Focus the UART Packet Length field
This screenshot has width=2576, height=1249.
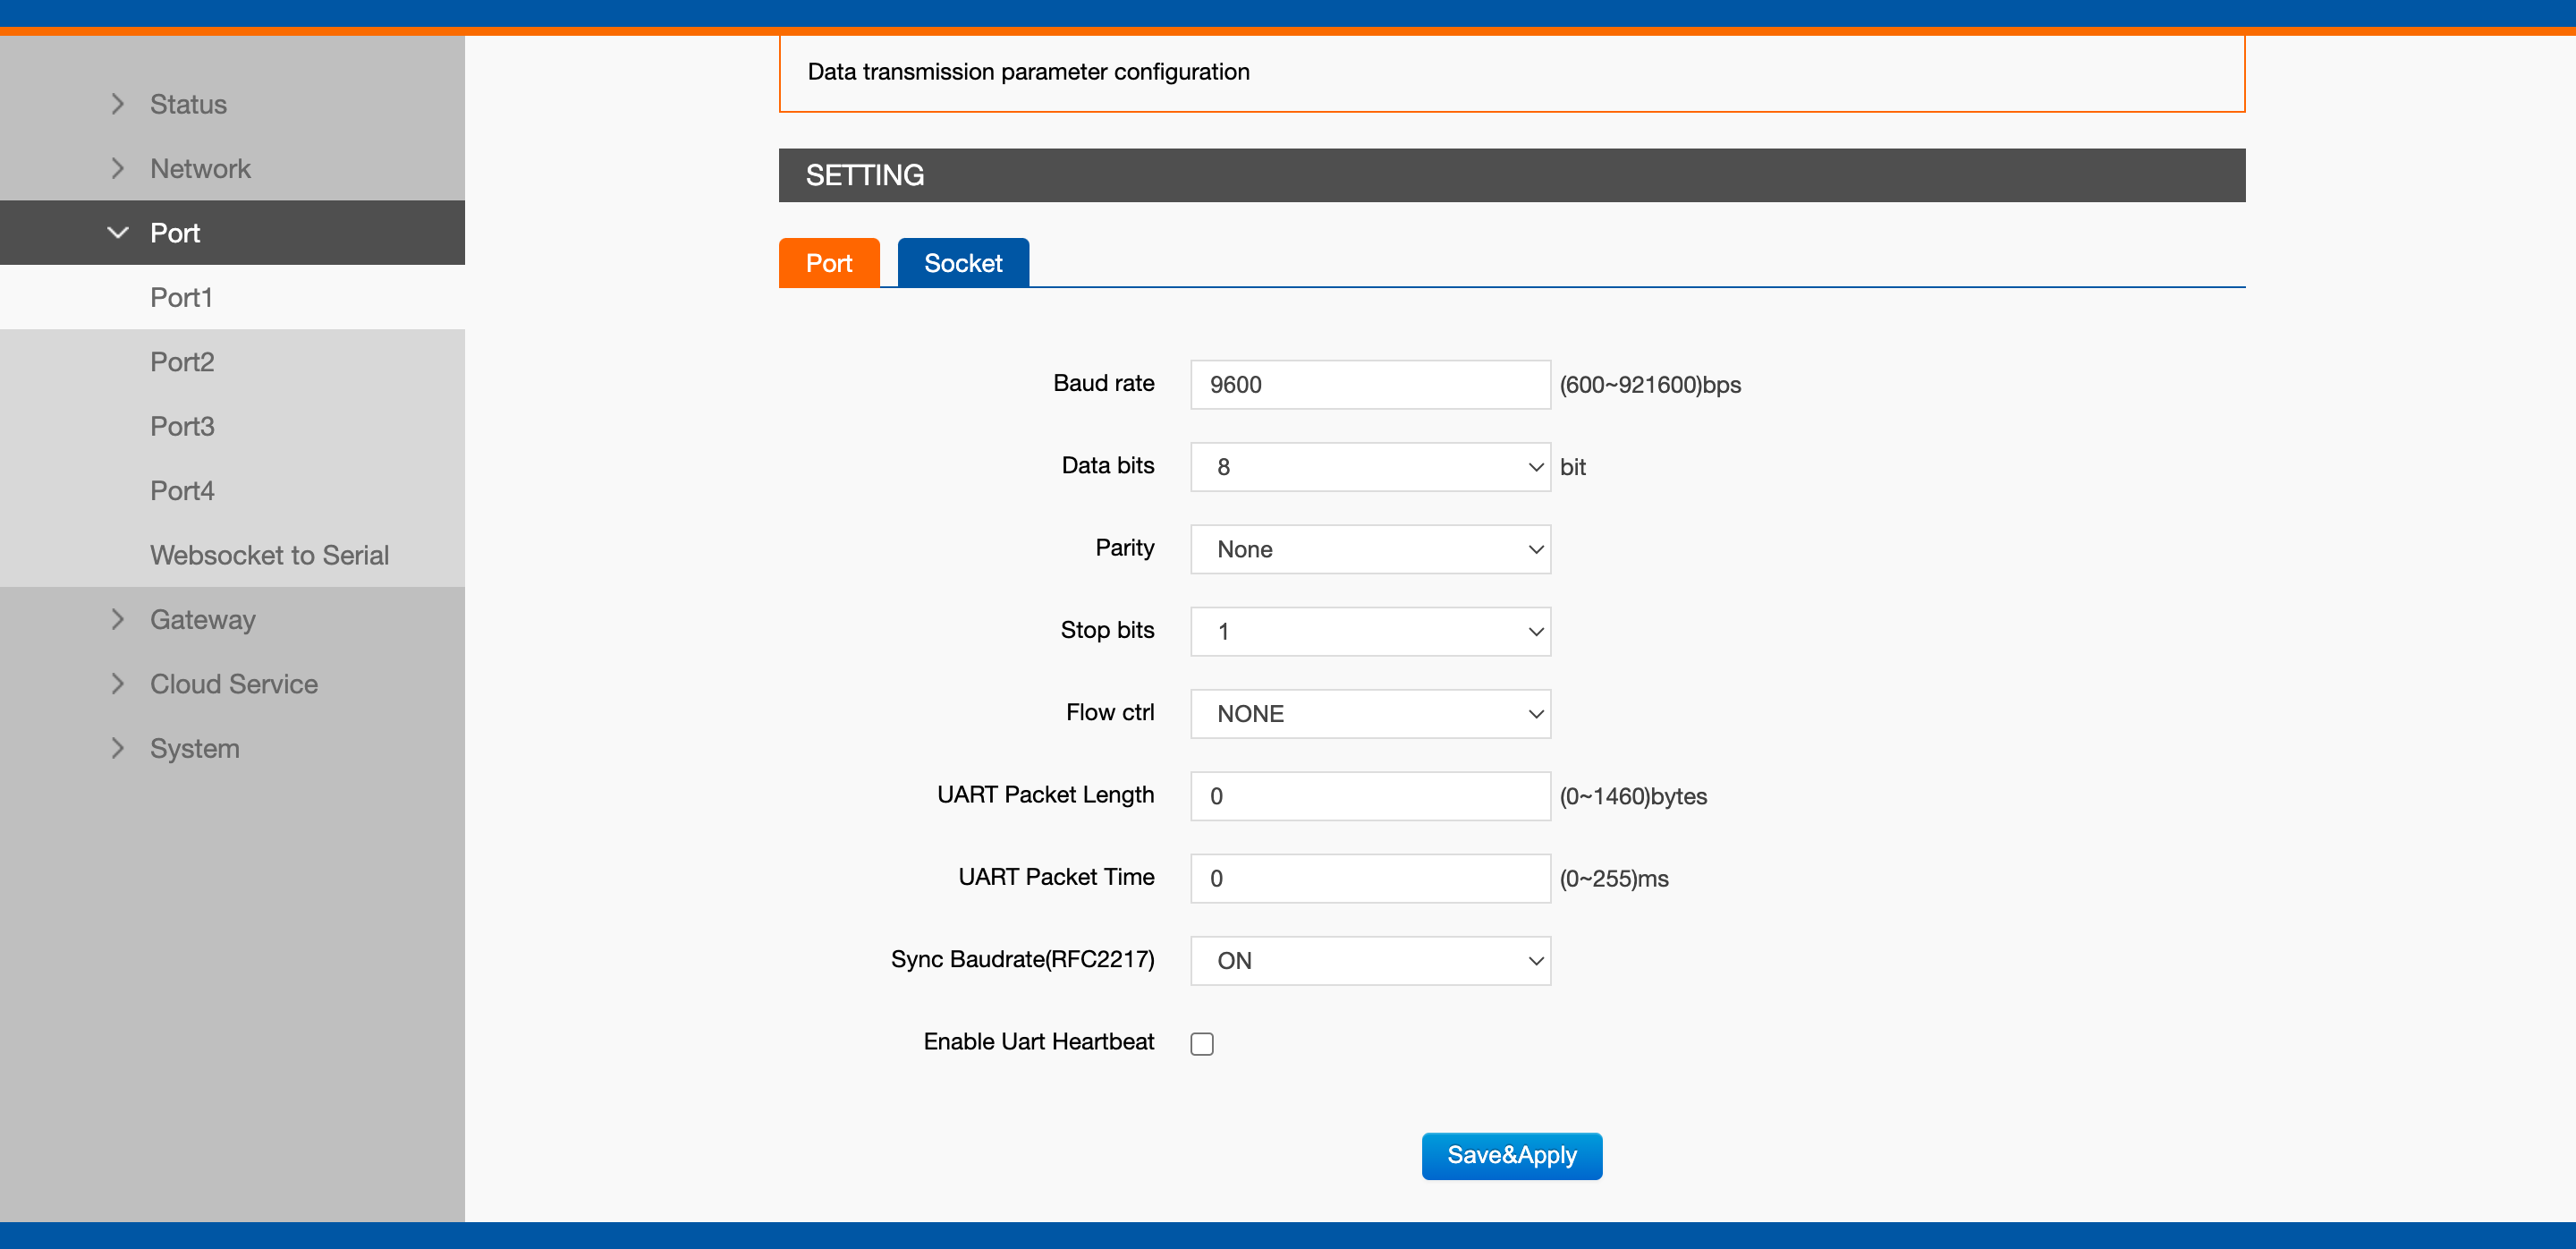[1369, 796]
